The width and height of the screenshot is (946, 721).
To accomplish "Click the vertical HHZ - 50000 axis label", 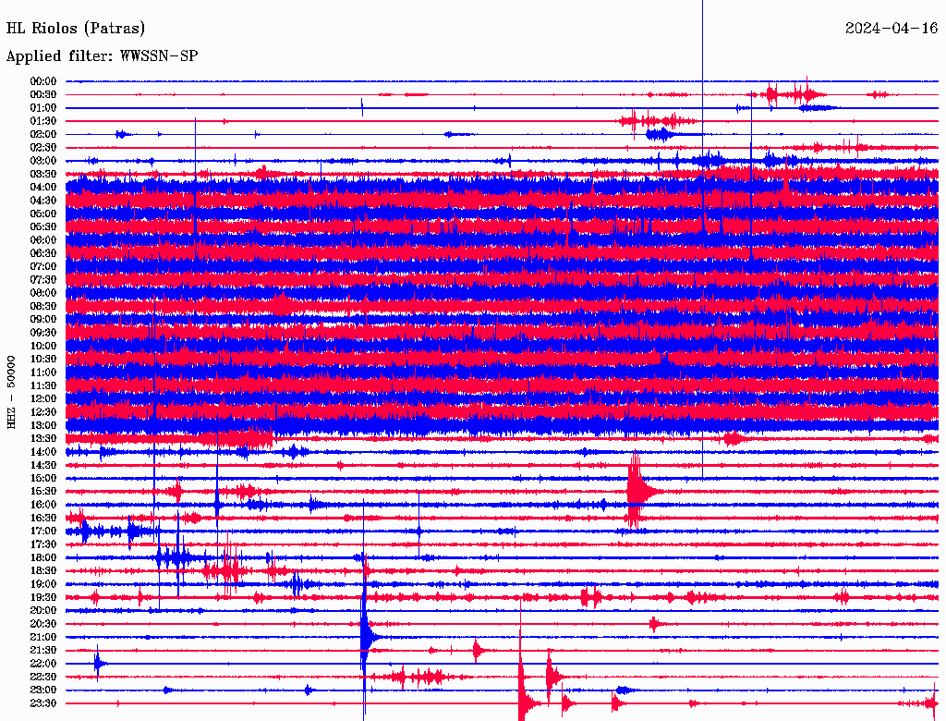I will 12,391.
